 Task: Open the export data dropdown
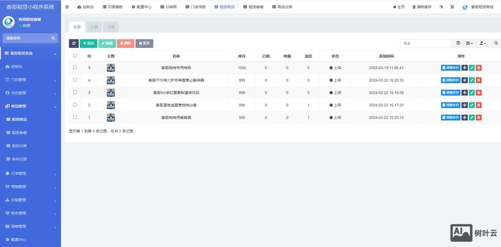click(x=483, y=43)
